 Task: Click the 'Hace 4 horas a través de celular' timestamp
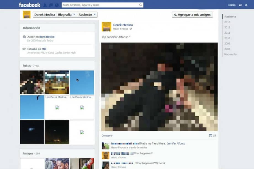point(129,147)
